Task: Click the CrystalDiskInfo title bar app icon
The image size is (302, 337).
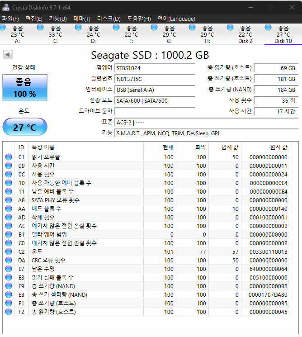Action: [6, 7]
